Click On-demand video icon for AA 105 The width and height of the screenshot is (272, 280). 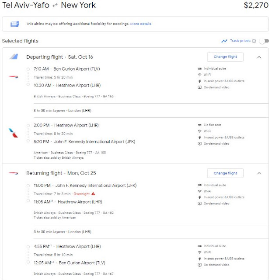click(x=199, y=143)
